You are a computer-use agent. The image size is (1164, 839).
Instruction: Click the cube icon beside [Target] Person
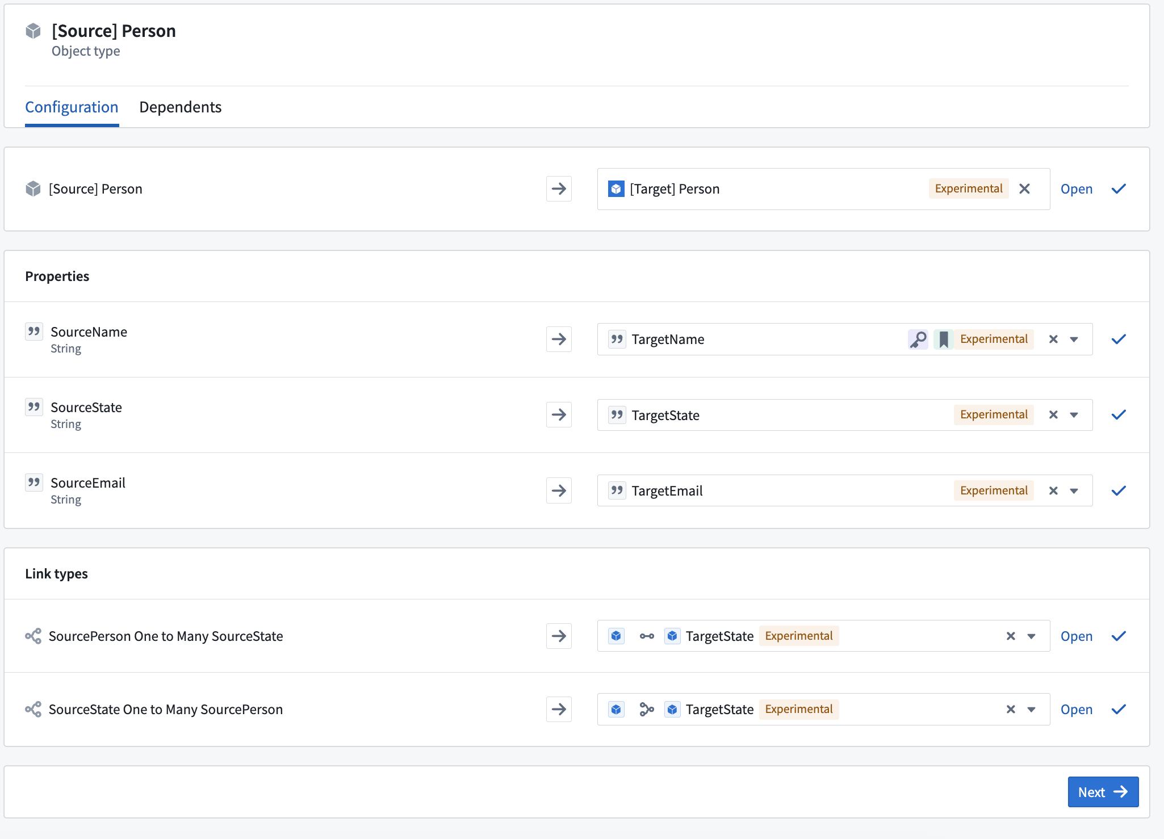click(617, 188)
